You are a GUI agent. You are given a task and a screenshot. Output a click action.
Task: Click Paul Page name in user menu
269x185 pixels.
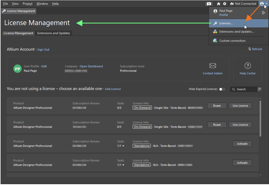(226, 11)
